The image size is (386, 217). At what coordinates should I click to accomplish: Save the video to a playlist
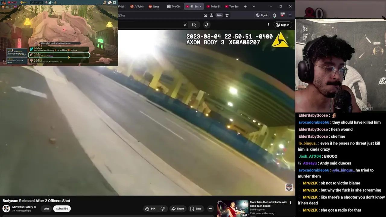[195, 209]
